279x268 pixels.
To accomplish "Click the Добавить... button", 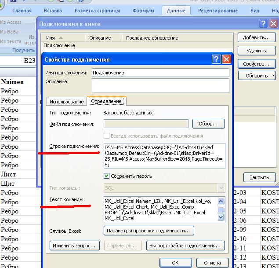I will [257, 37].
